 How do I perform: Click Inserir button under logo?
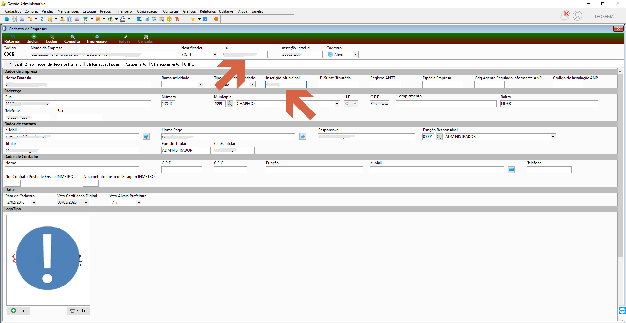tap(19, 311)
